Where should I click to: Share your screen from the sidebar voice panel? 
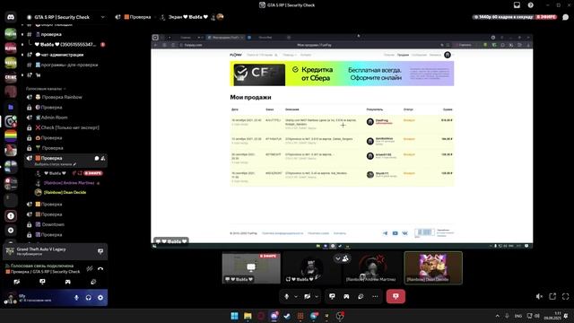(42, 282)
